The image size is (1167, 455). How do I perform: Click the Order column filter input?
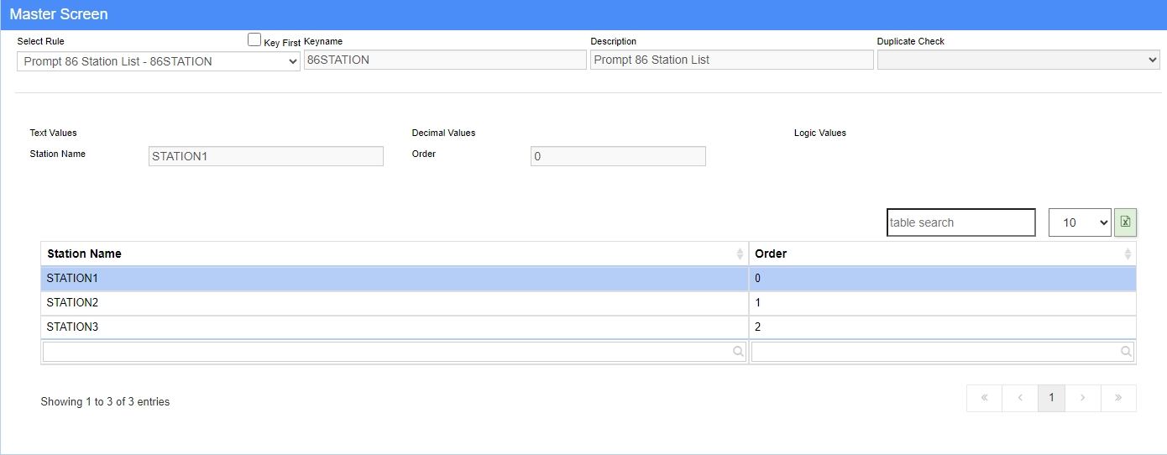click(x=942, y=352)
